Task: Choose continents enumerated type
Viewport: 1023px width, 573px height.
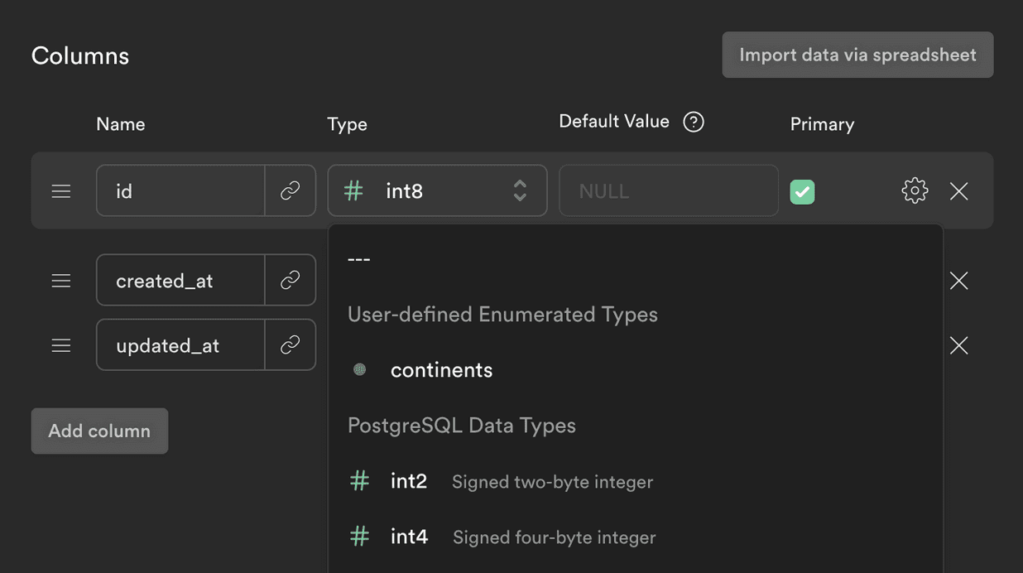Action: [441, 370]
